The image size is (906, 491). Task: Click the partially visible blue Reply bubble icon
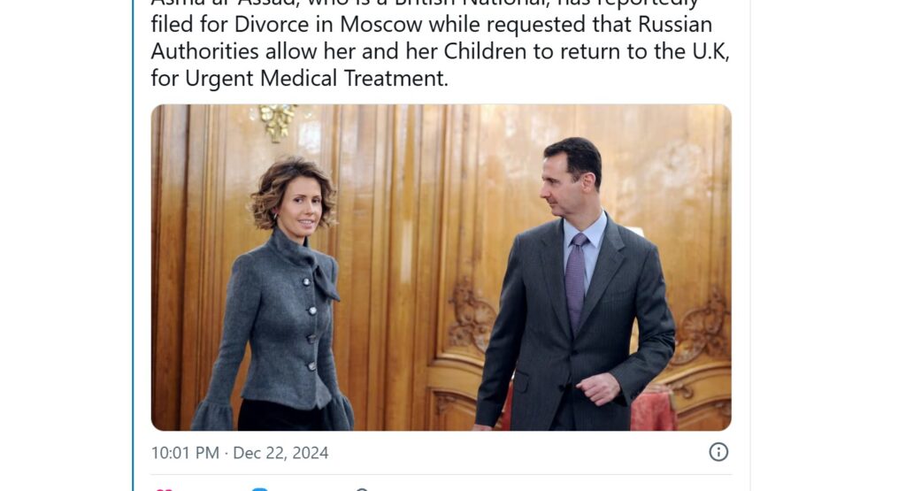260,489
